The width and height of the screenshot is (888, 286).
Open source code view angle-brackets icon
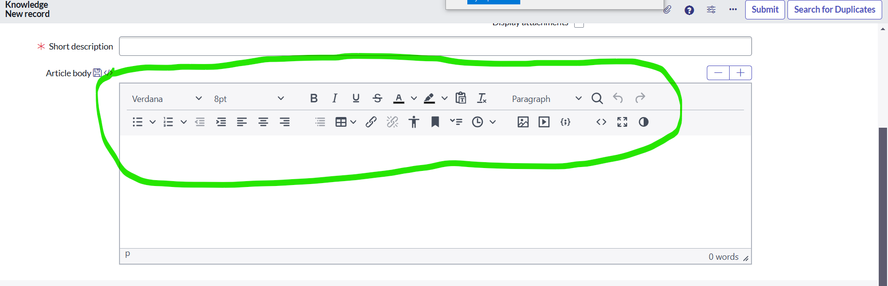point(601,122)
